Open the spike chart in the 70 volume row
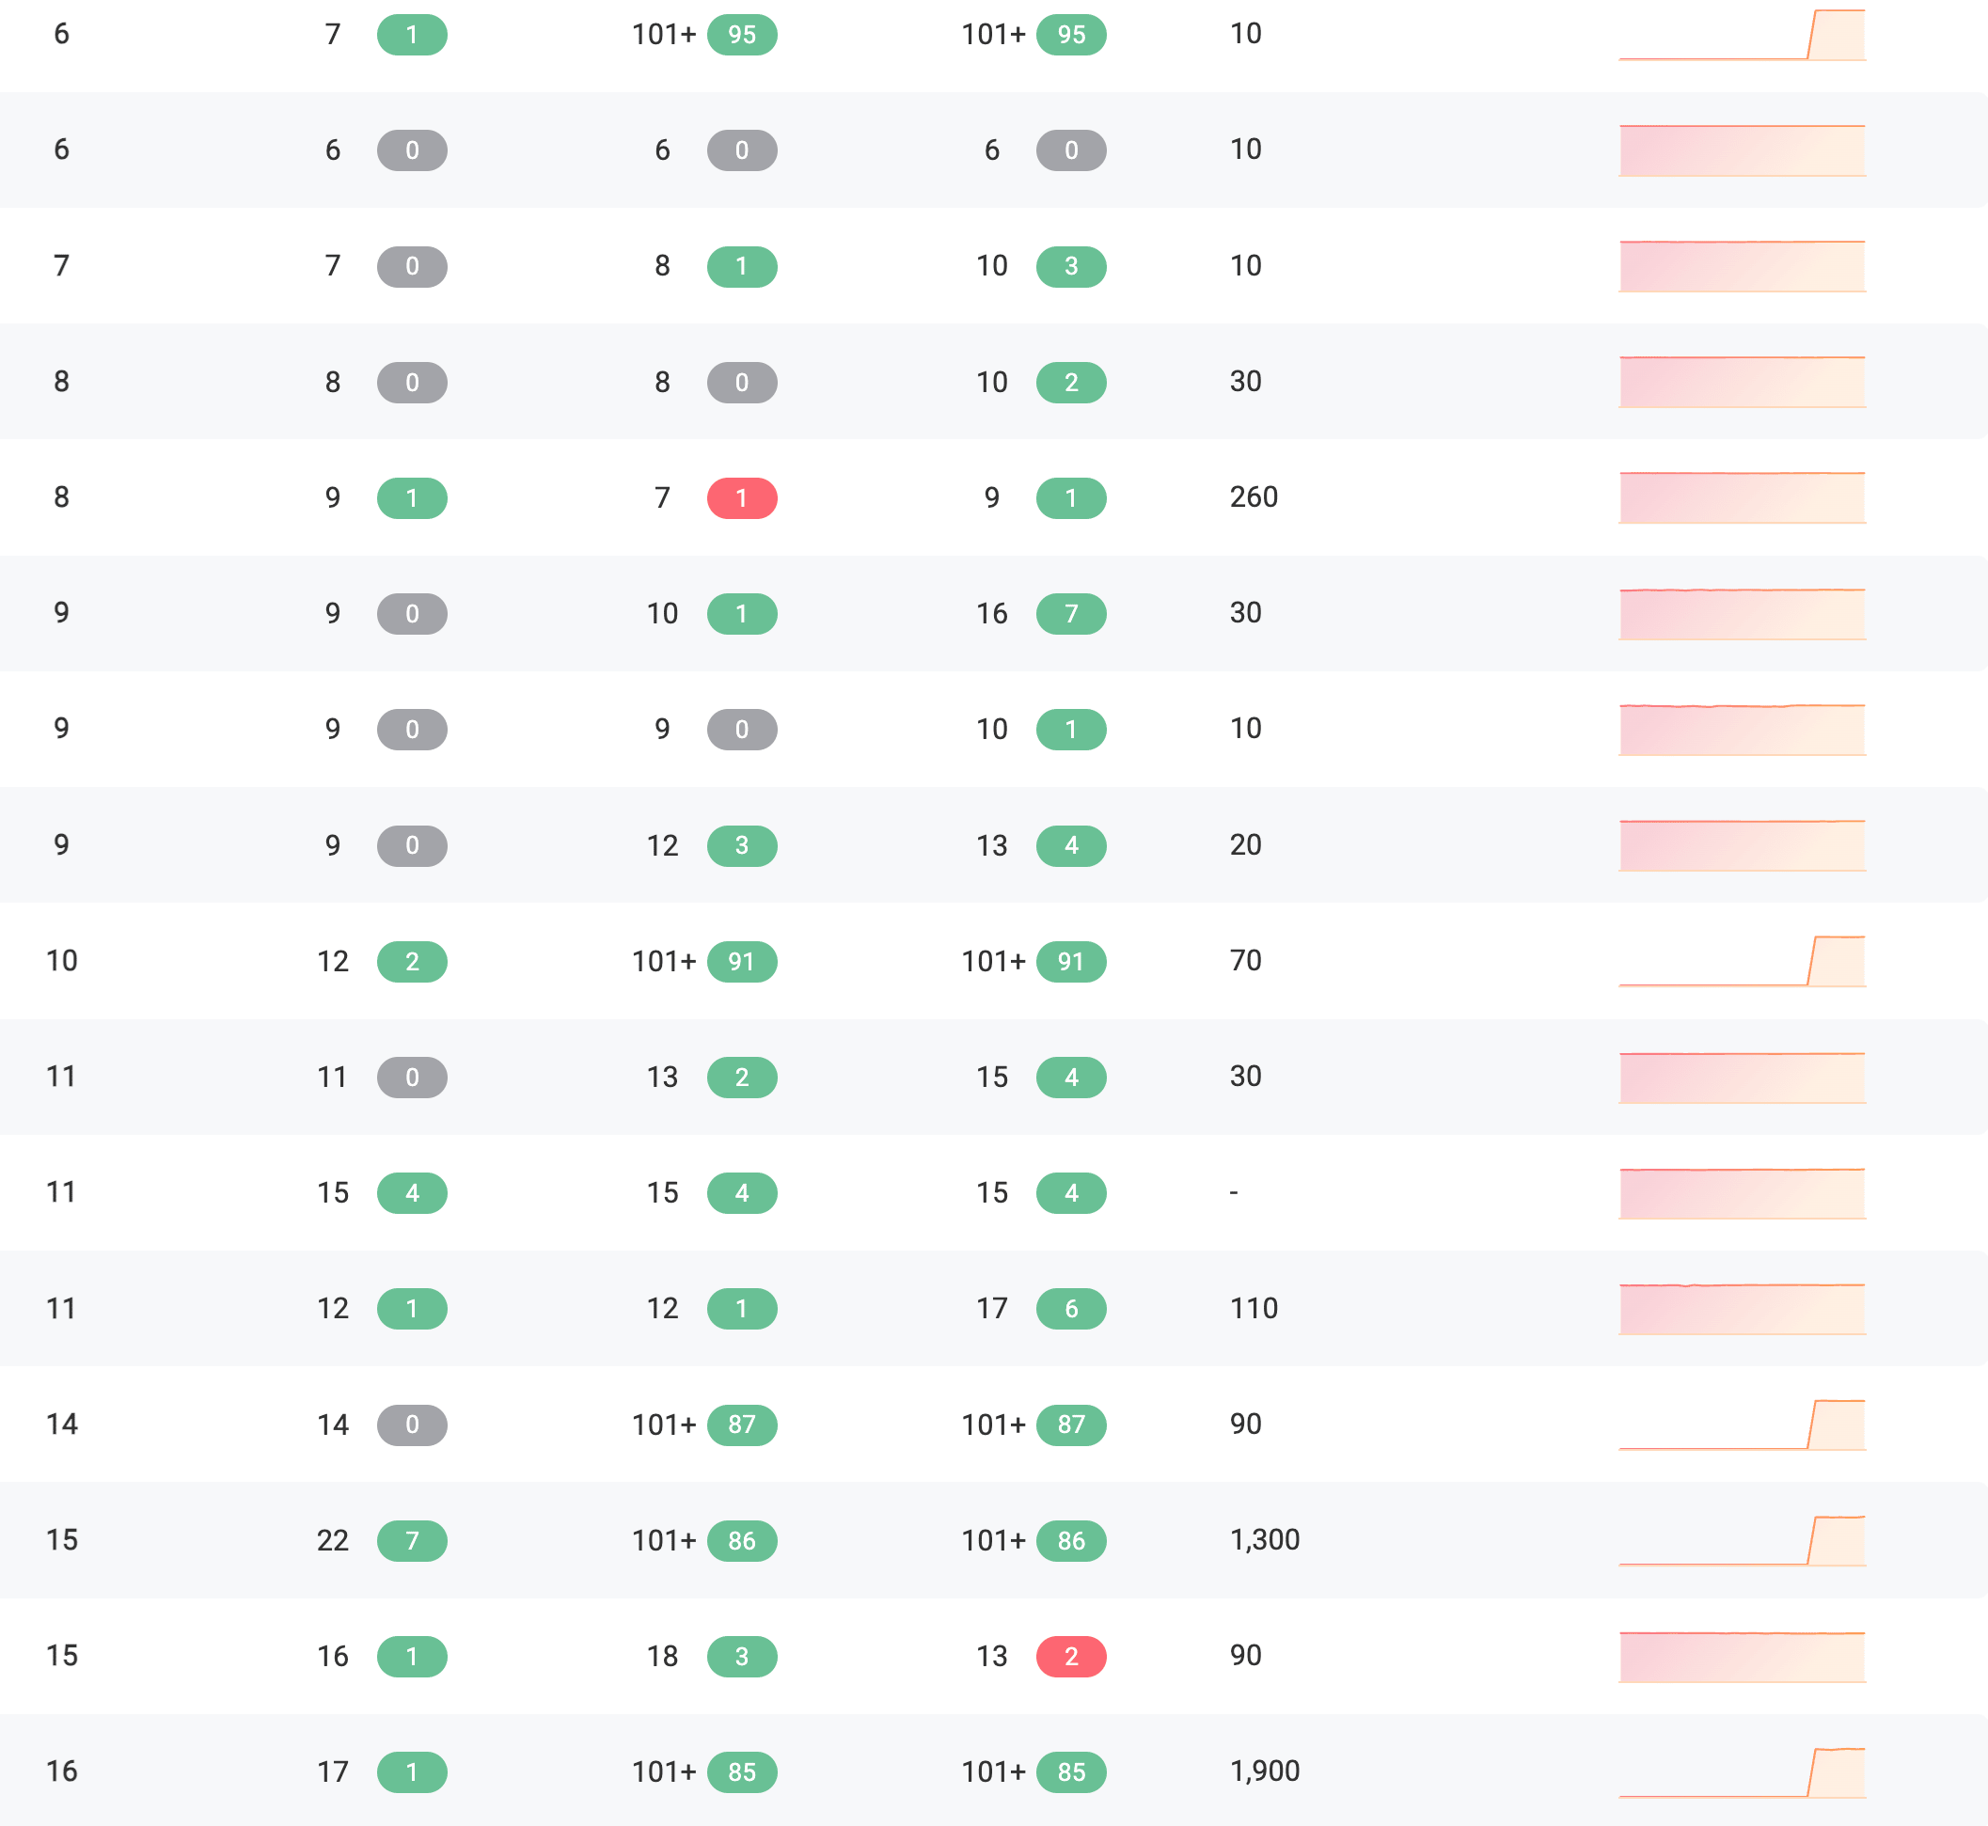The image size is (1988, 1826). (x=1742, y=960)
